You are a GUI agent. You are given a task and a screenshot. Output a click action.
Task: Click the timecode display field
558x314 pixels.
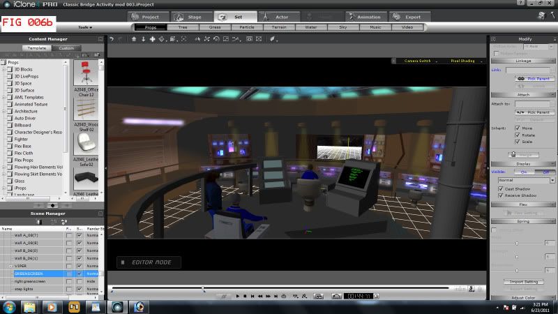pyautogui.click(x=359, y=296)
